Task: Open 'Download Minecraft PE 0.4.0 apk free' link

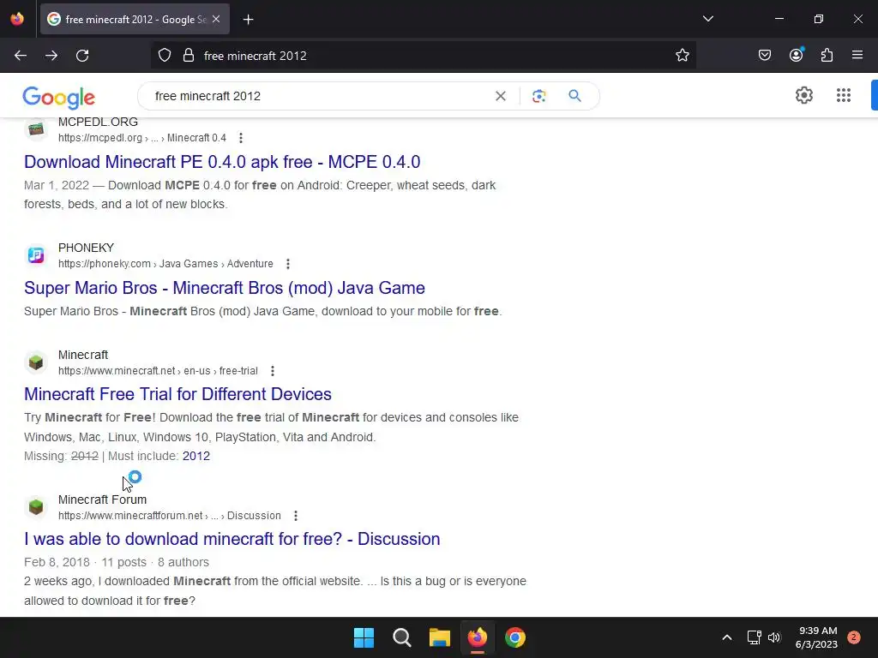Action: coord(222,162)
